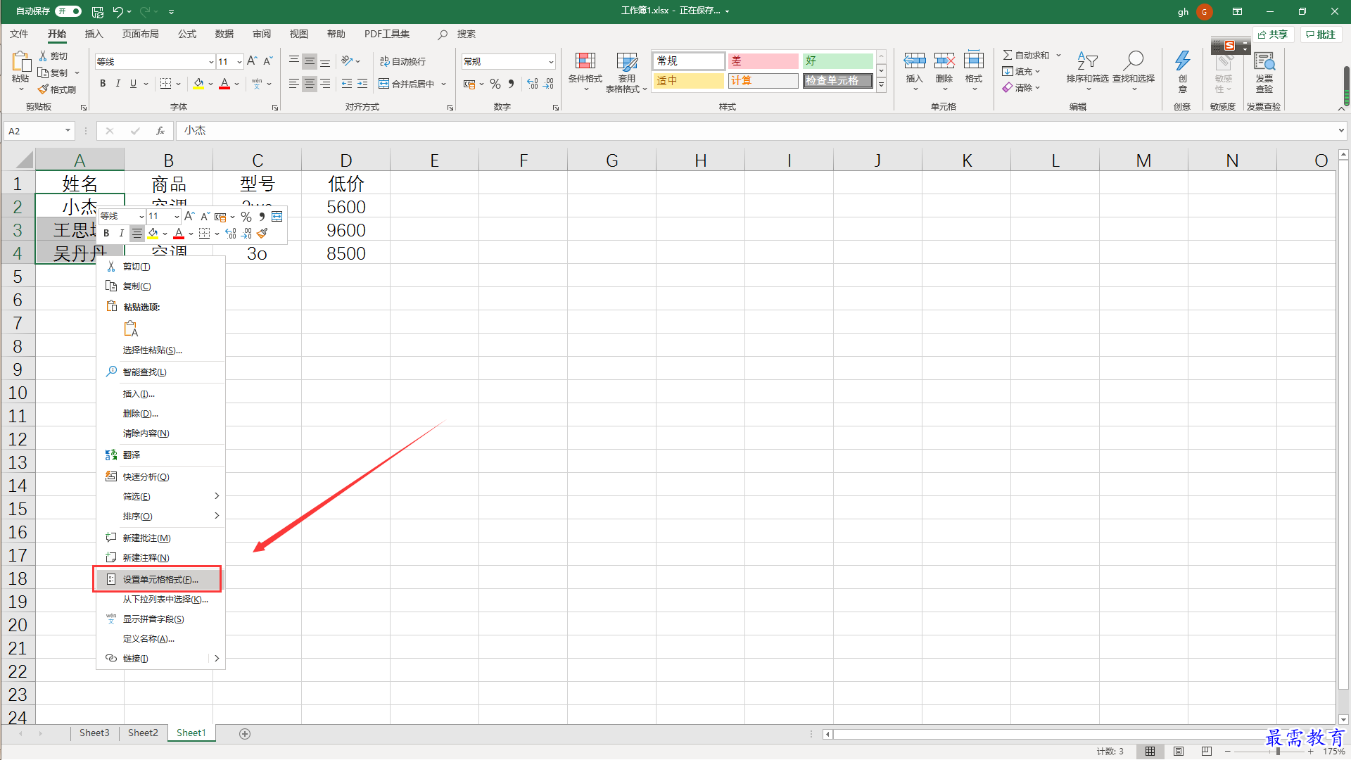Toggle Italic in the ribbon font group

(x=118, y=84)
